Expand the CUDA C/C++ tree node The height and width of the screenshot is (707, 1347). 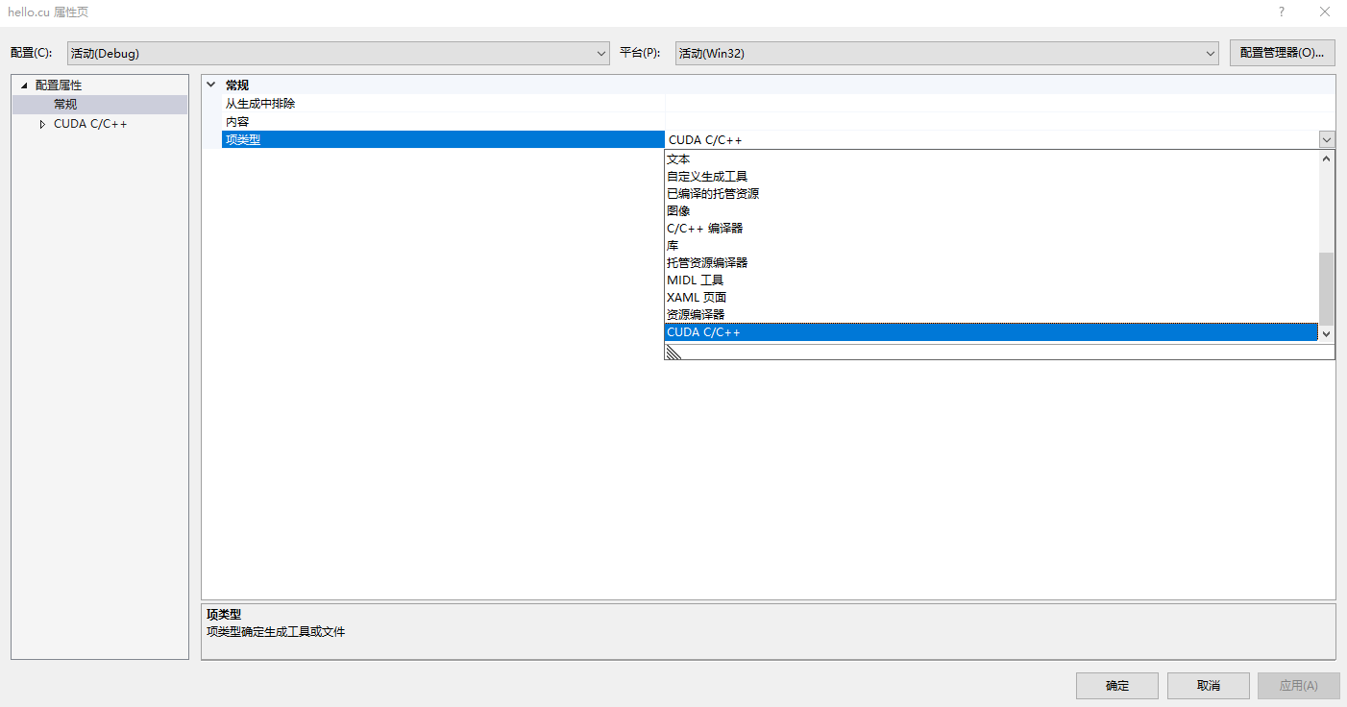pos(42,124)
